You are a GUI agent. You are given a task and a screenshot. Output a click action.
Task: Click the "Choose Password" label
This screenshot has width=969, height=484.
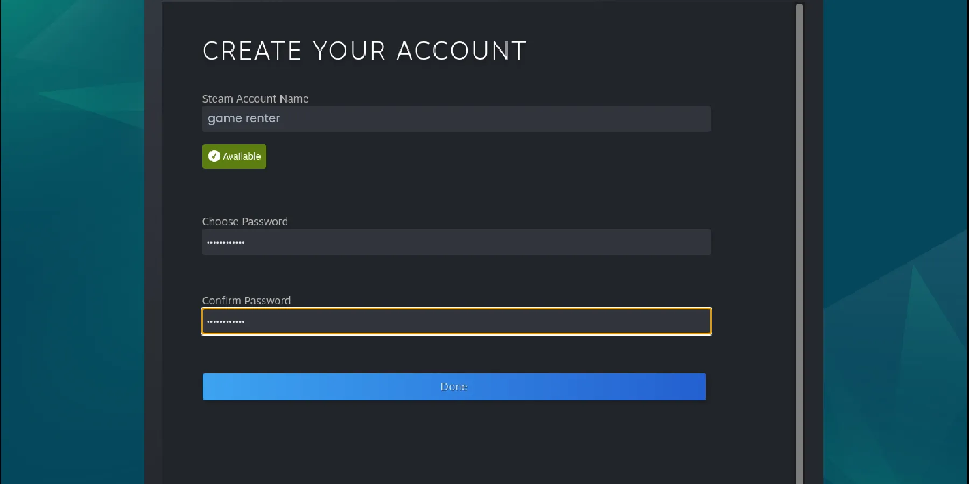click(245, 222)
